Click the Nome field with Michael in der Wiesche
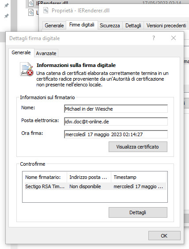The width and height of the screenshot is (189, 249). [116, 109]
